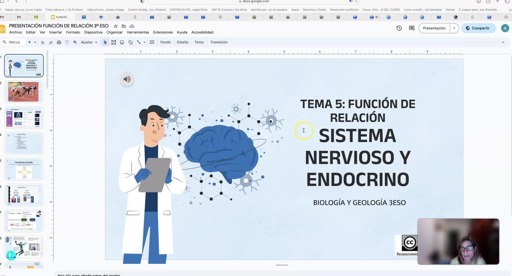Viewport: 512px width, 276px height.
Task: Select slide 2 thumbnail with runners
Action: pyautogui.click(x=24, y=92)
